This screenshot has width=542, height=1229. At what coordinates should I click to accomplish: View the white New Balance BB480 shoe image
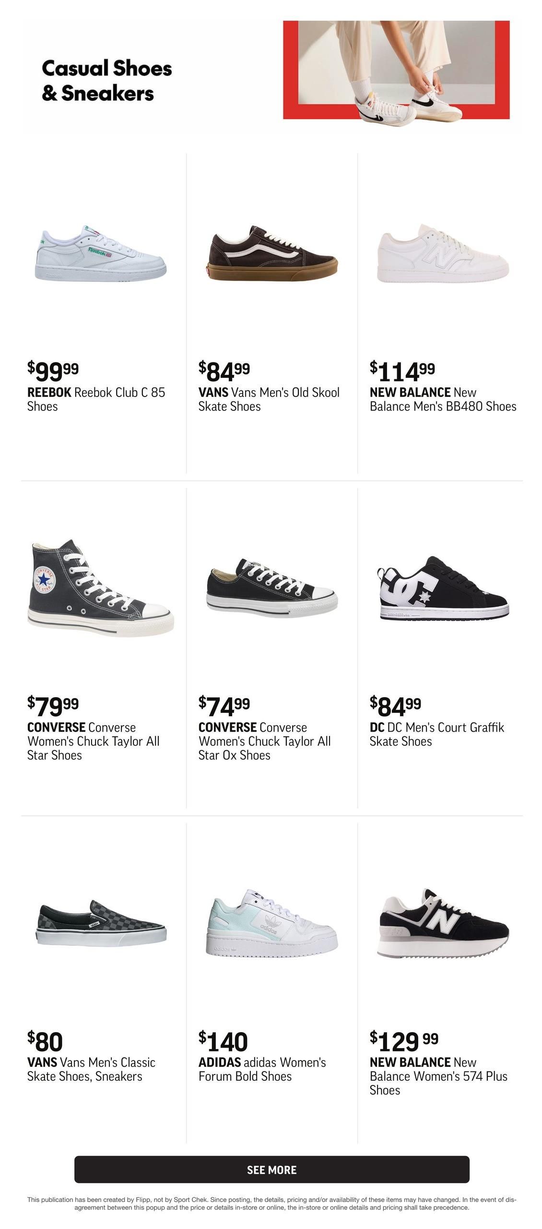pyautogui.click(x=443, y=253)
